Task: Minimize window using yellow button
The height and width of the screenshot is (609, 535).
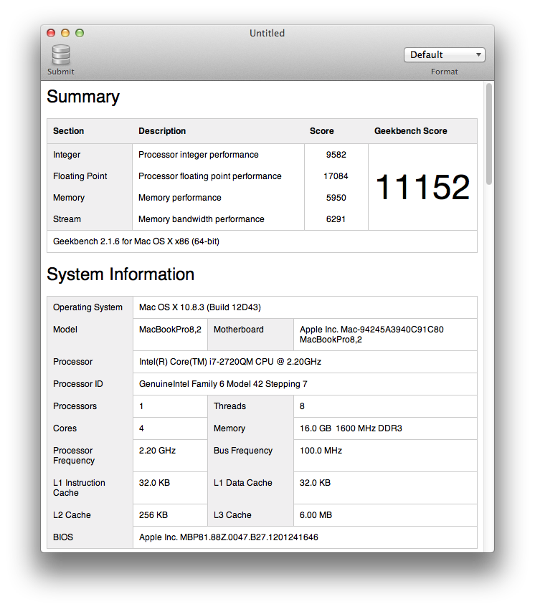Action: (65, 33)
